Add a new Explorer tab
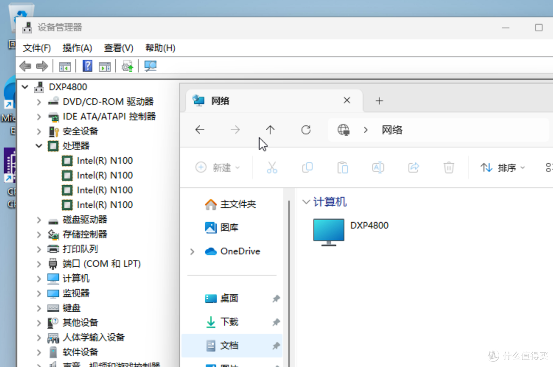Viewport: 553px width, 367px height. coord(379,101)
